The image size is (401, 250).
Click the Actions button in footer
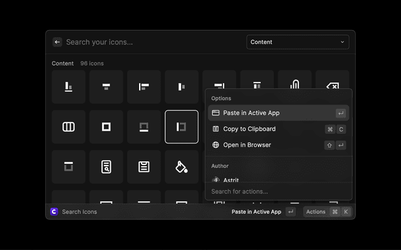tap(316, 212)
